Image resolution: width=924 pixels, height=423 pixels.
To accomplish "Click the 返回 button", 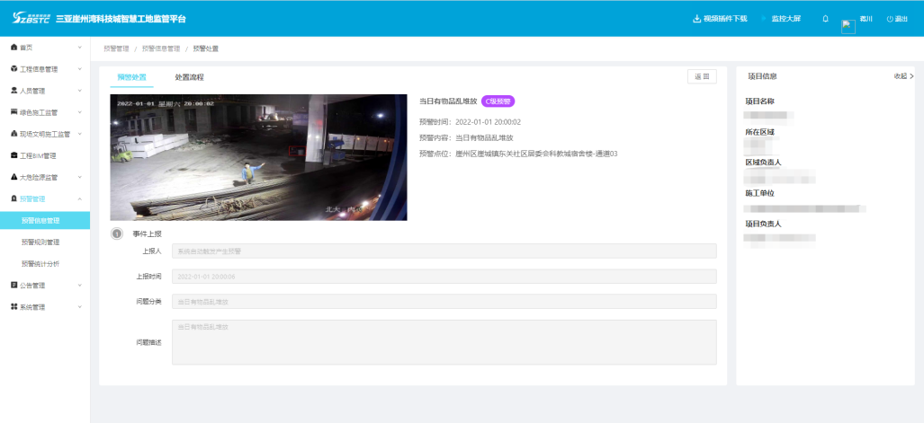I will coord(702,77).
